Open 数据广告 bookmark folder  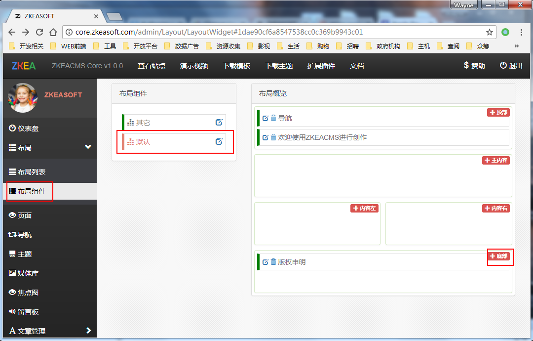click(182, 46)
